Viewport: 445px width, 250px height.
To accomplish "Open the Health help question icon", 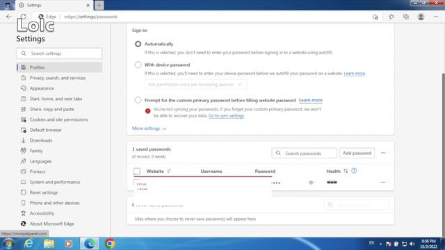I will [354, 171].
